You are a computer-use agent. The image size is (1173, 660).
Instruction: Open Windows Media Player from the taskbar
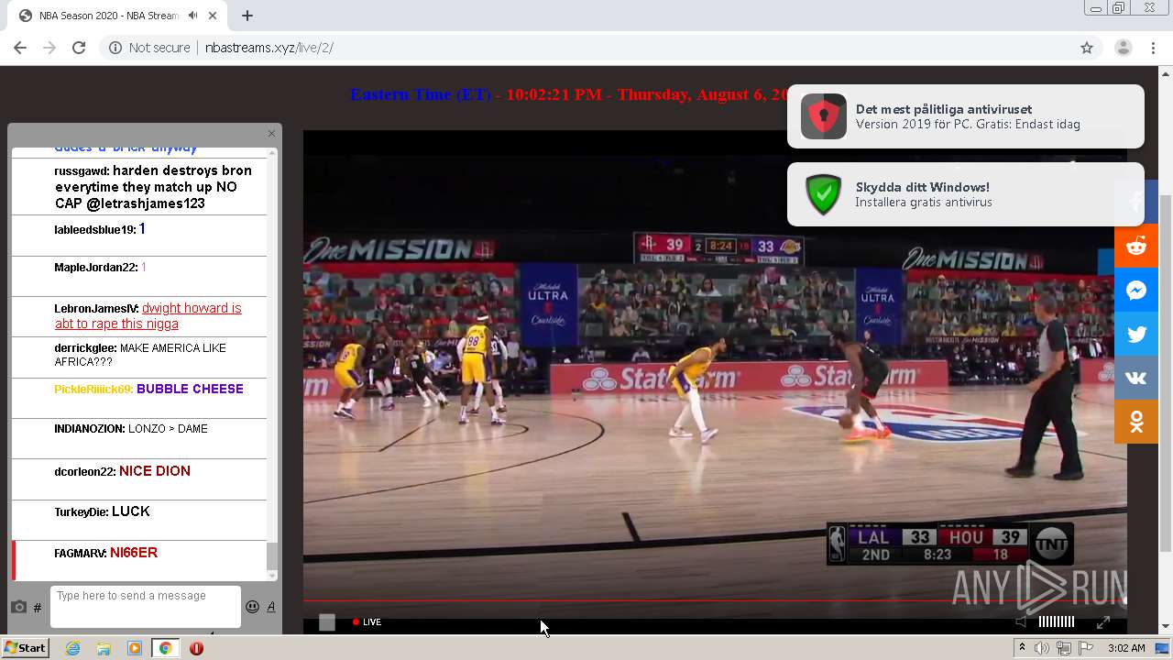point(135,648)
